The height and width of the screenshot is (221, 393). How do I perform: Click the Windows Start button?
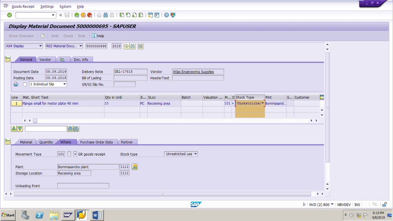[8, 215]
